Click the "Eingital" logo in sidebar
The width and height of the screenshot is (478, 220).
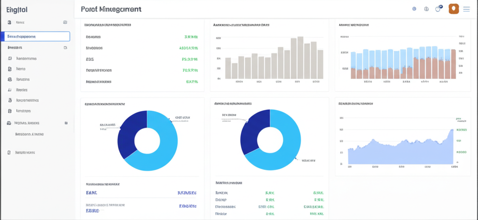17,10
